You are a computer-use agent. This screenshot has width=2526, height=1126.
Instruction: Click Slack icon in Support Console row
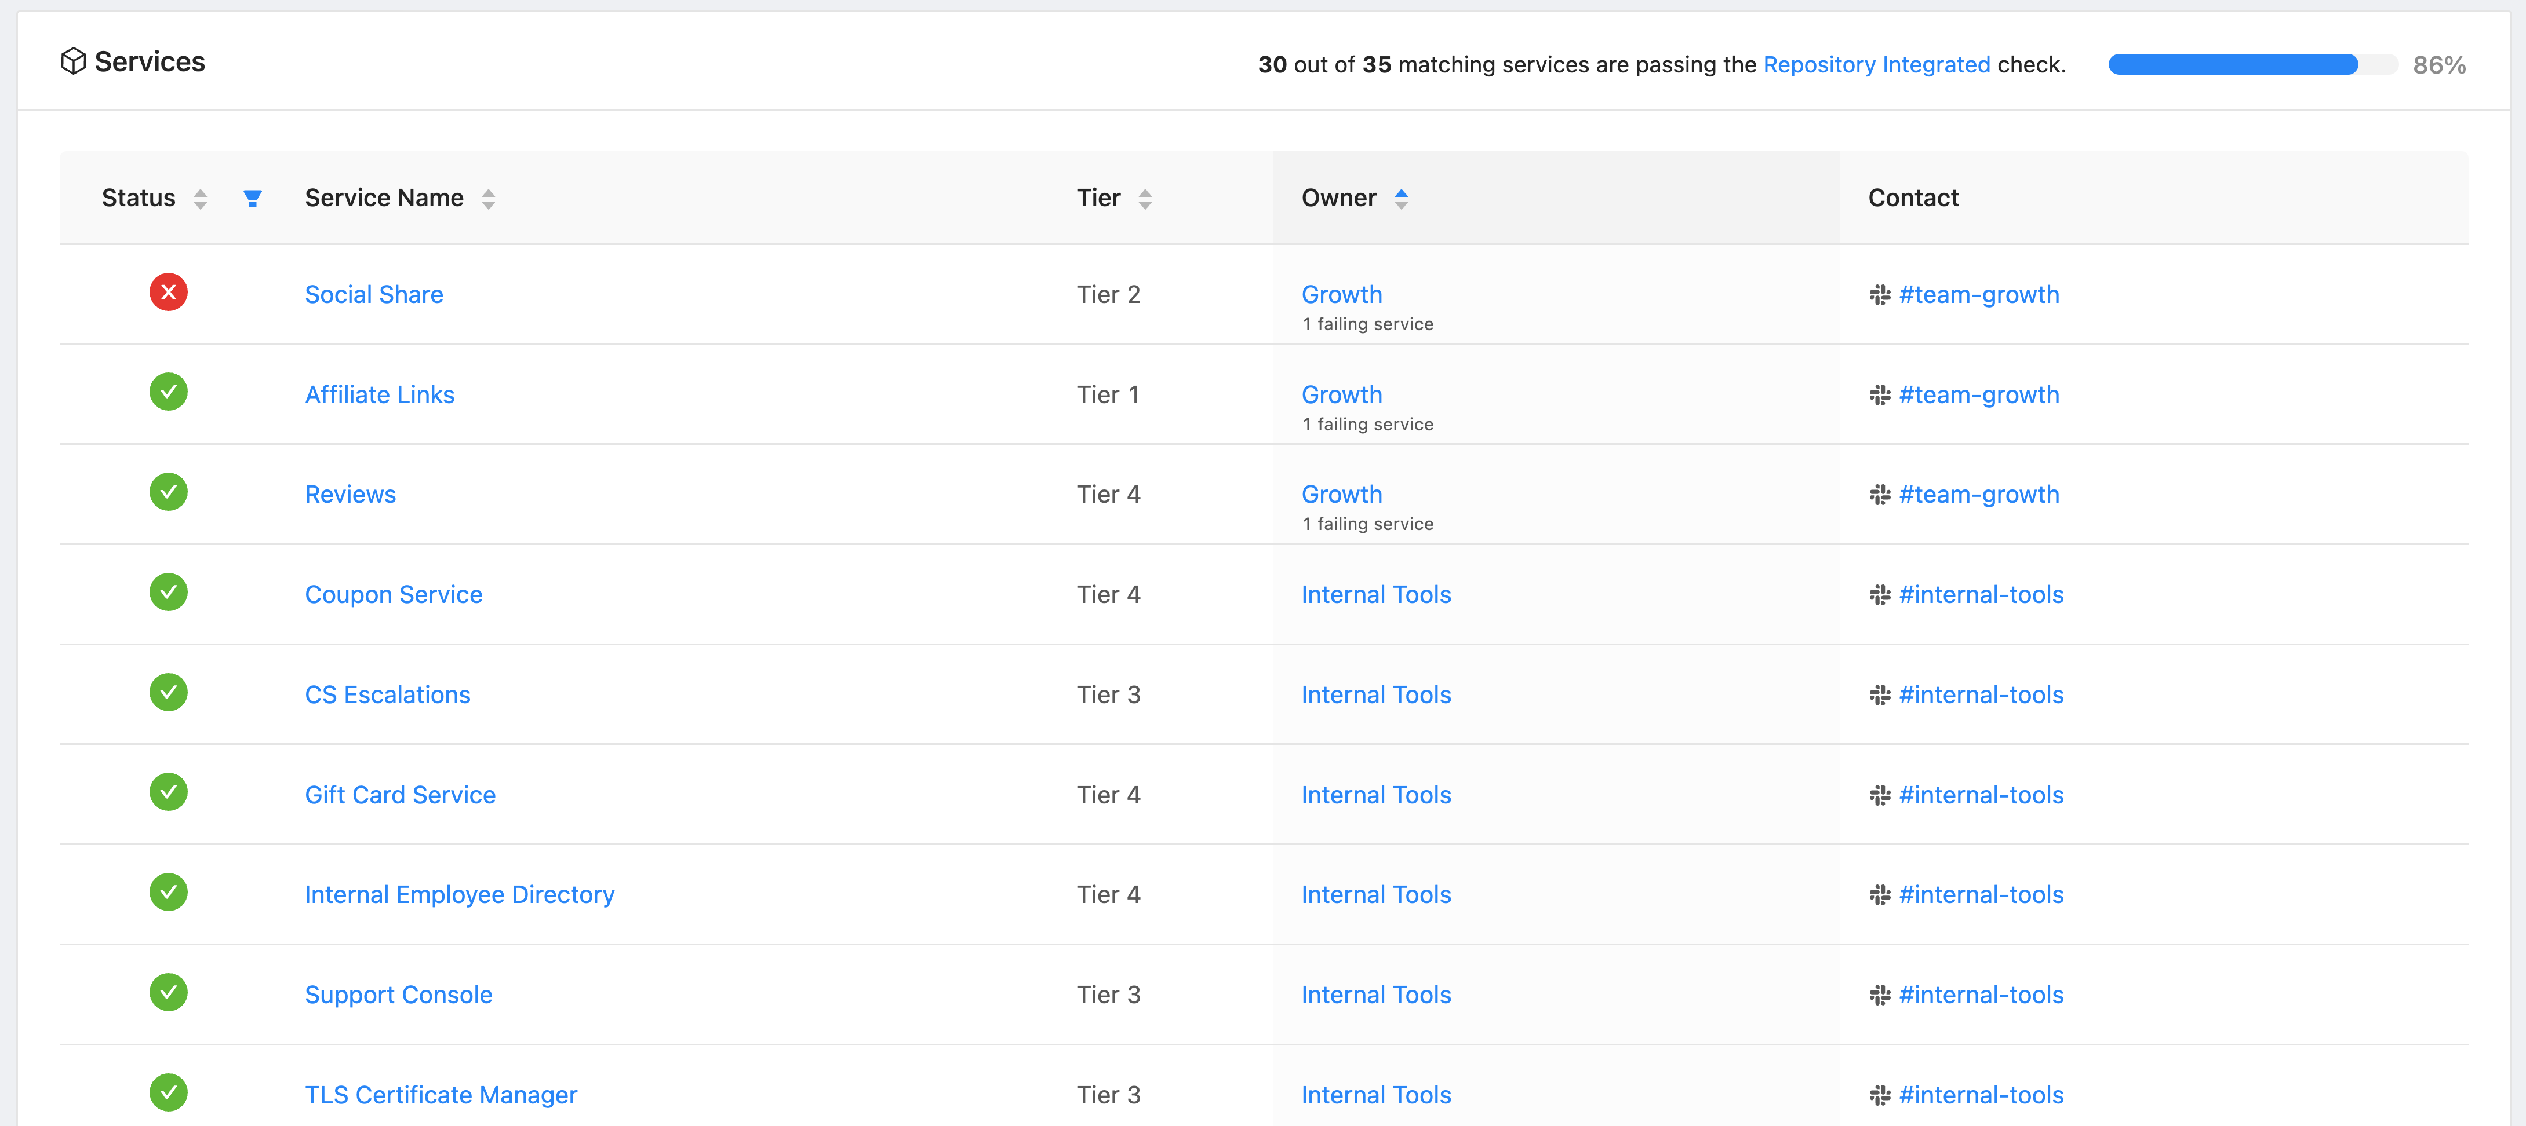(1879, 995)
